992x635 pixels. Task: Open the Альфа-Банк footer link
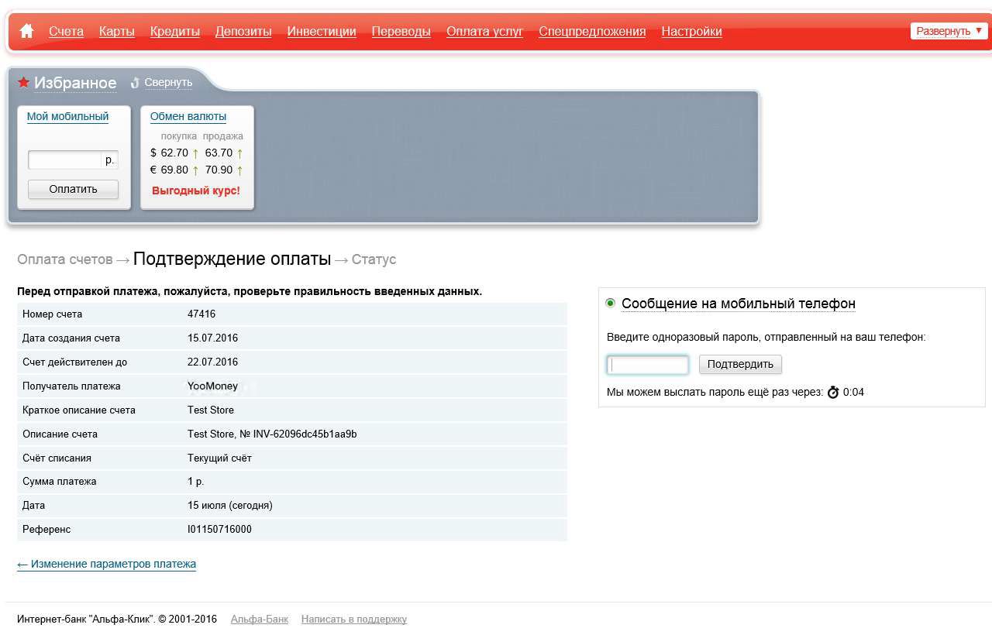tap(260, 619)
